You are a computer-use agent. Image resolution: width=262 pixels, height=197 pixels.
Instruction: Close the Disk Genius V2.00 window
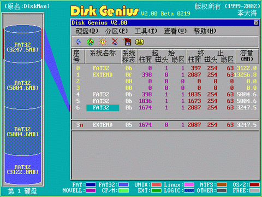256,23
